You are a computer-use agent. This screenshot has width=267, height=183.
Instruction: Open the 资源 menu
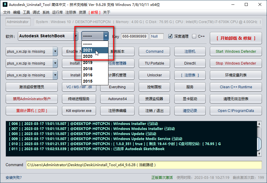[x=82, y=12]
